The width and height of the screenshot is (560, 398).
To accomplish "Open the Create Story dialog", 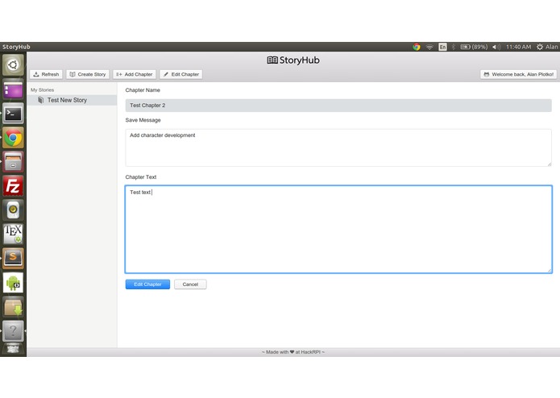I will [x=88, y=74].
